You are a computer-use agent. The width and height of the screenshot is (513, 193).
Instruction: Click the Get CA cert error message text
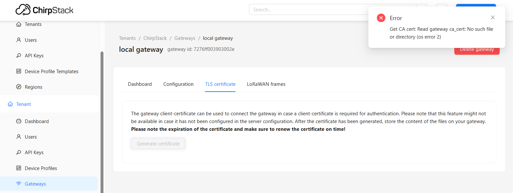point(441,33)
